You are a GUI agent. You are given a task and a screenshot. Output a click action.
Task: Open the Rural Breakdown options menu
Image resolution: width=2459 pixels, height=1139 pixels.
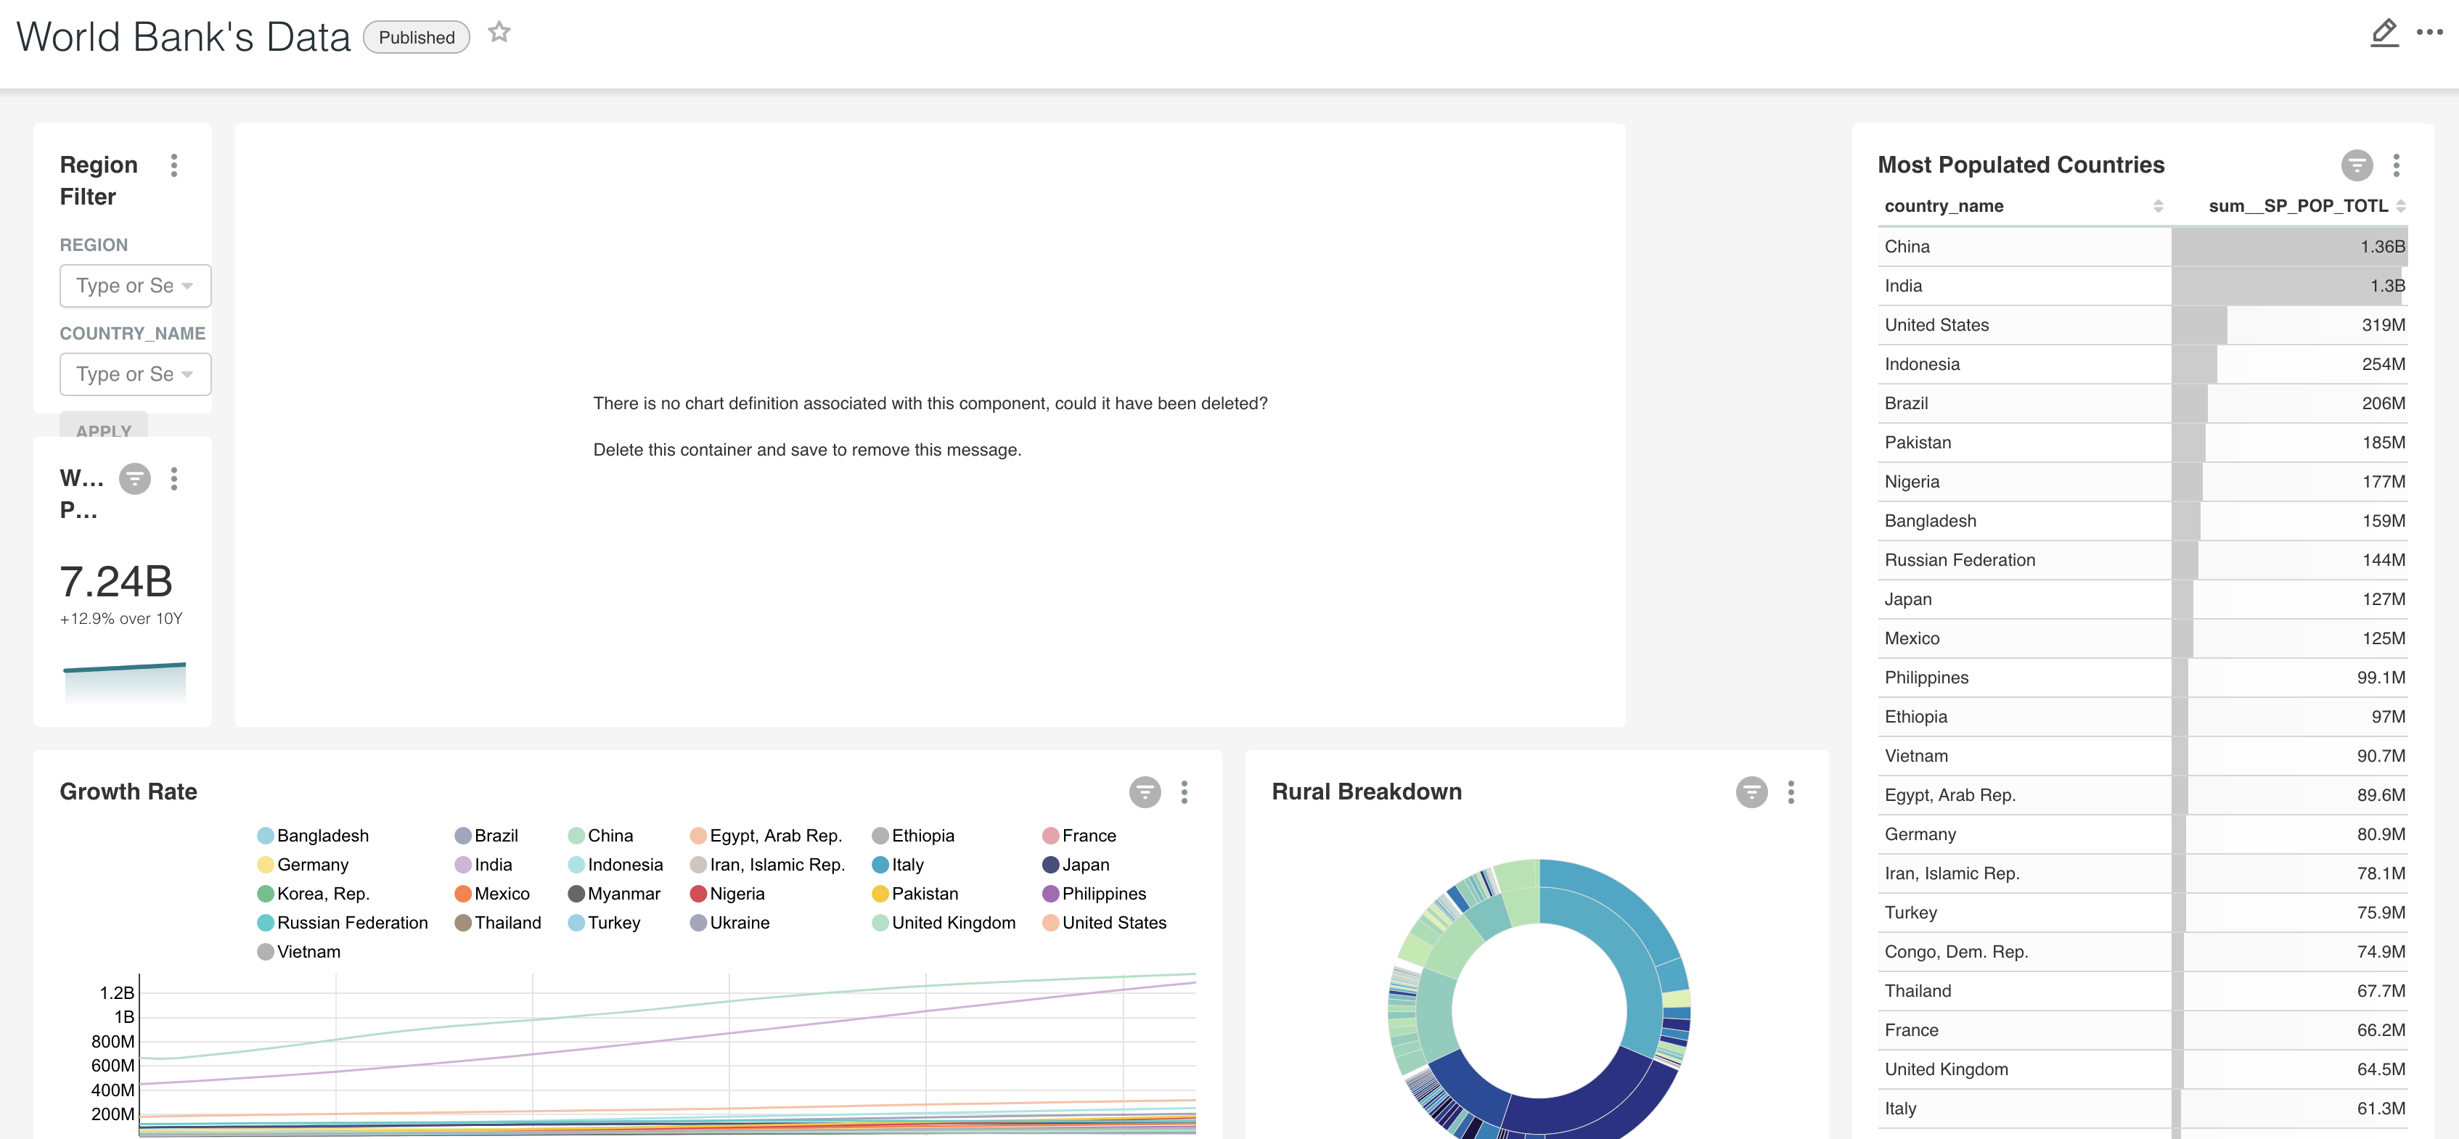1793,791
